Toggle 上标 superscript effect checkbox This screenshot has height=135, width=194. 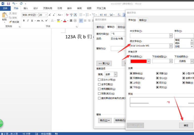click(x=131, y=83)
